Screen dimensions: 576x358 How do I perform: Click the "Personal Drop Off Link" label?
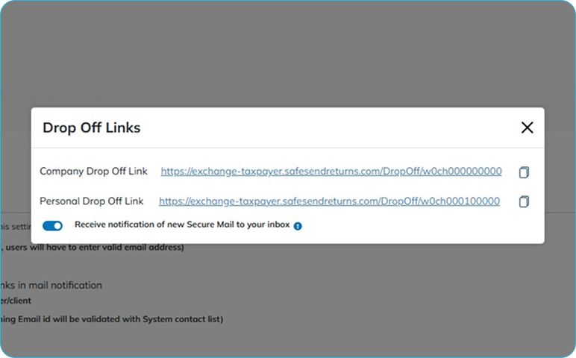[x=93, y=201]
